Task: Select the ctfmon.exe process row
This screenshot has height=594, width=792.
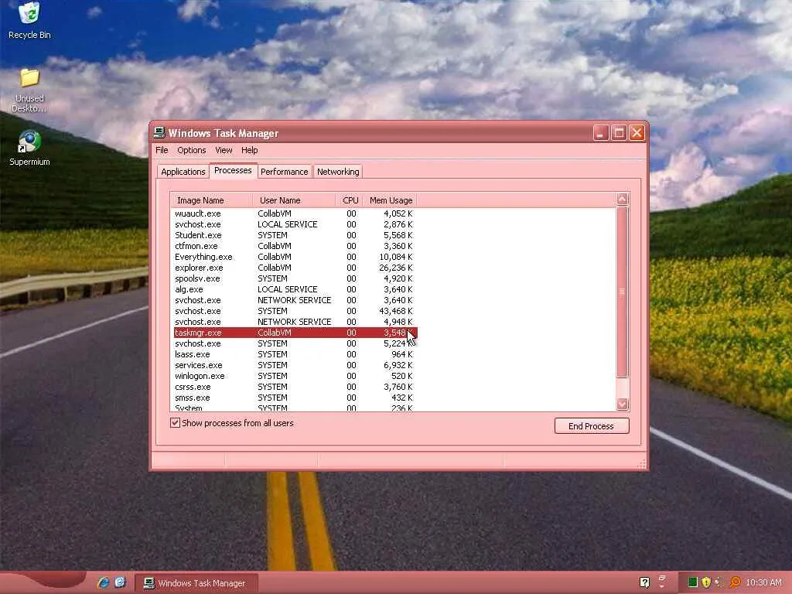Action: [x=295, y=246]
